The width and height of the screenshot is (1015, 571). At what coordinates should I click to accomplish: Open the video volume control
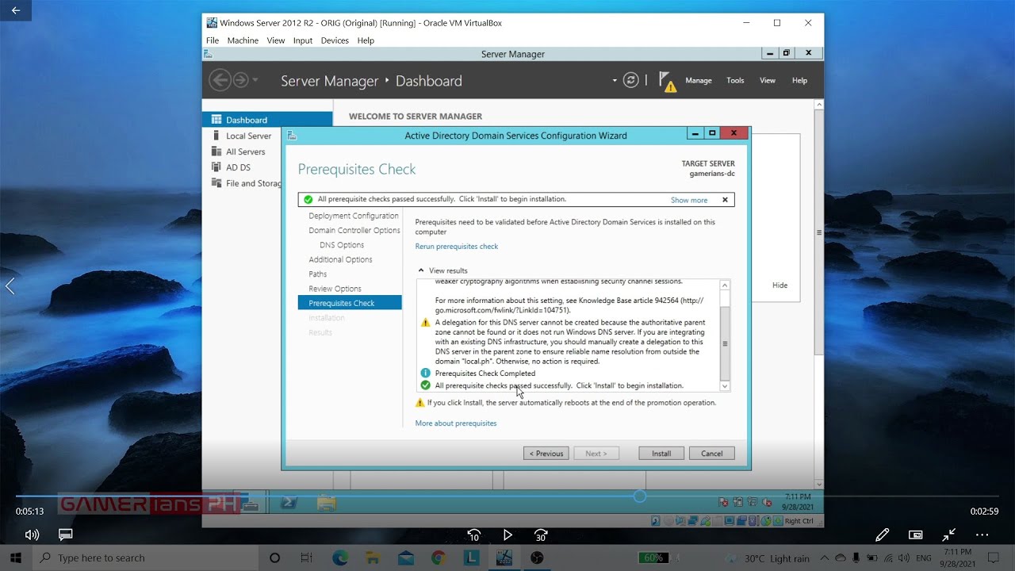[x=32, y=535]
